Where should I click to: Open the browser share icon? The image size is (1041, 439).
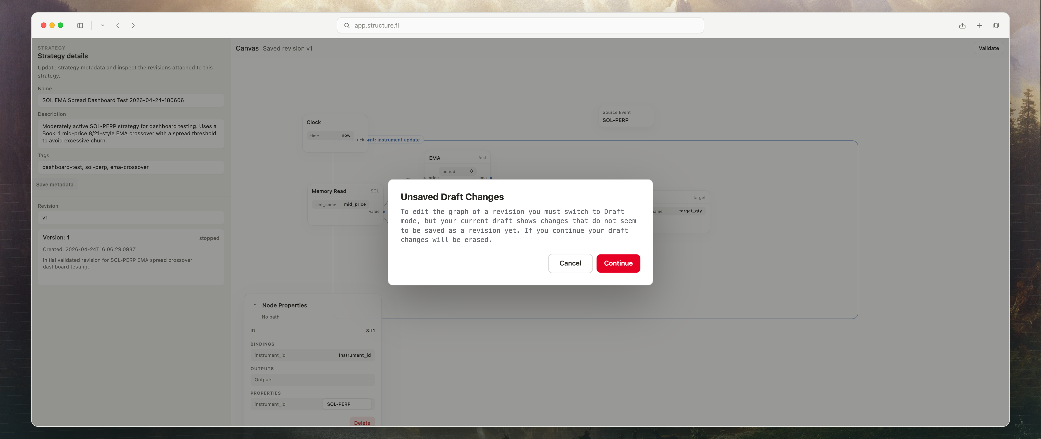pyautogui.click(x=962, y=26)
